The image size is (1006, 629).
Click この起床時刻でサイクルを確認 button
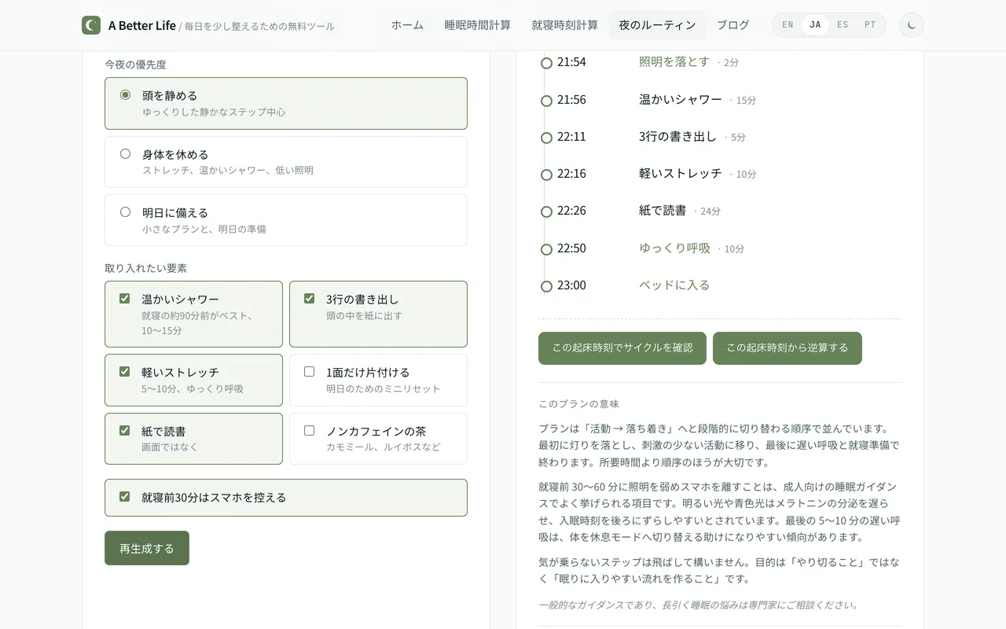coord(622,348)
